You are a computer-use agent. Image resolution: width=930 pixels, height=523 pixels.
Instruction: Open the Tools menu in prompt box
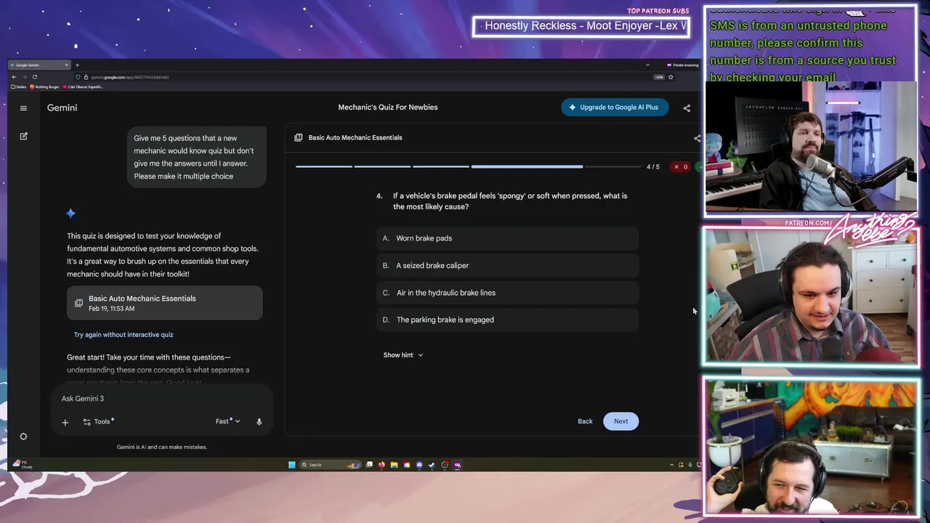tap(97, 421)
